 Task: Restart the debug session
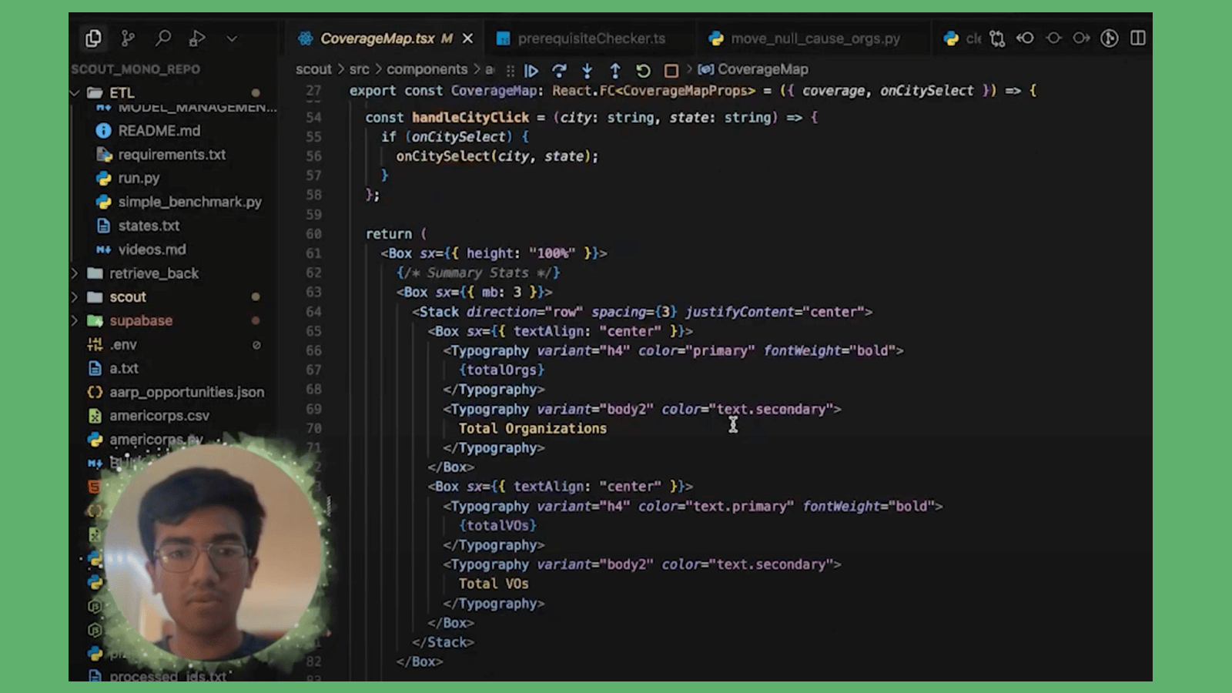[643, 71]
